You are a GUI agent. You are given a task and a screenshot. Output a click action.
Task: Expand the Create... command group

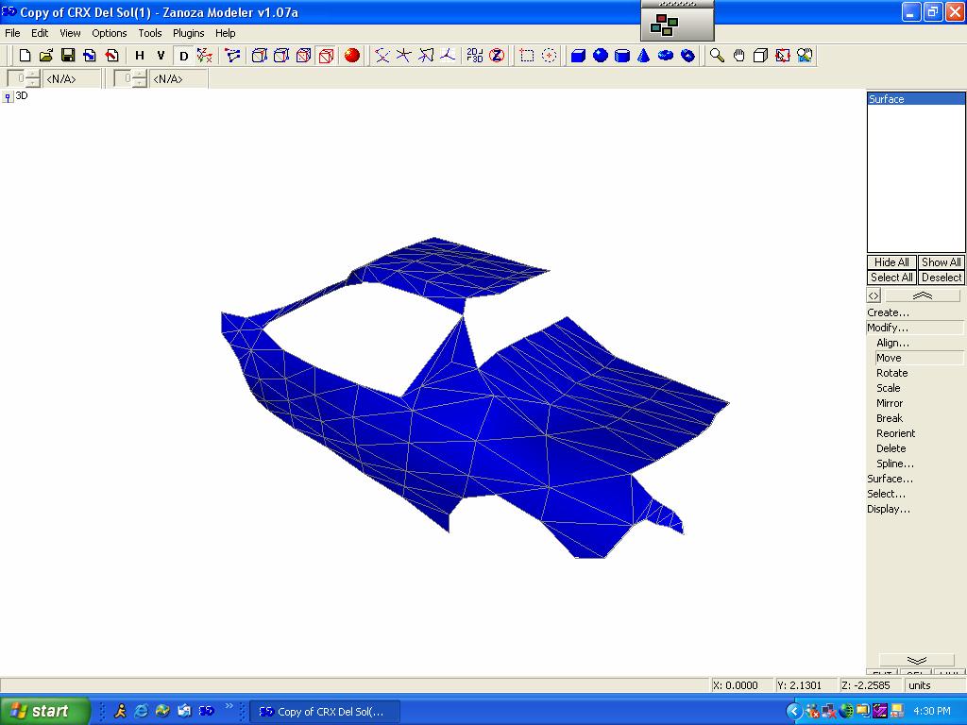point(888,312)
